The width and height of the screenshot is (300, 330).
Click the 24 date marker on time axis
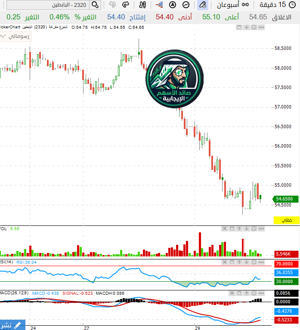pos(33,328)
